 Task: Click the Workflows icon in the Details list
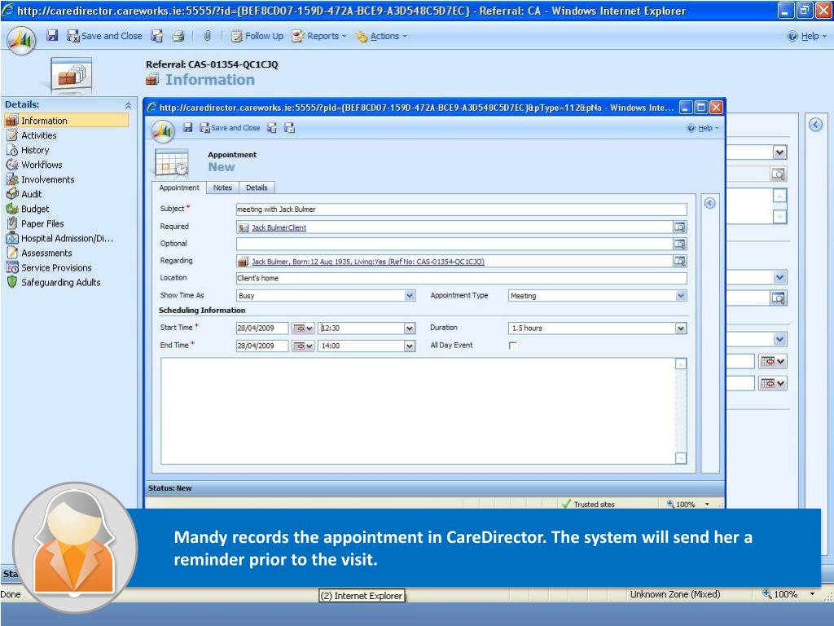(12, 165)
